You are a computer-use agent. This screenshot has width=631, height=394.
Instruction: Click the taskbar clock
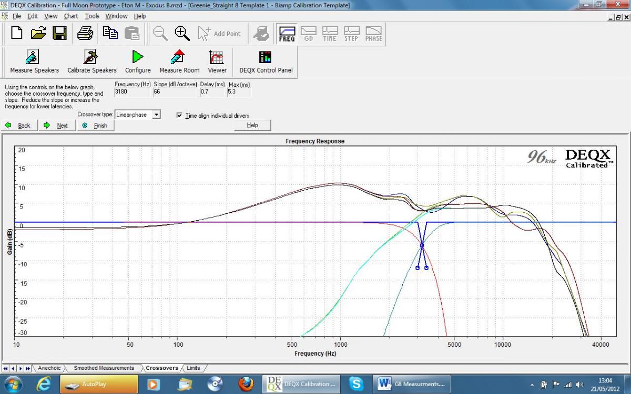point(605,384)
